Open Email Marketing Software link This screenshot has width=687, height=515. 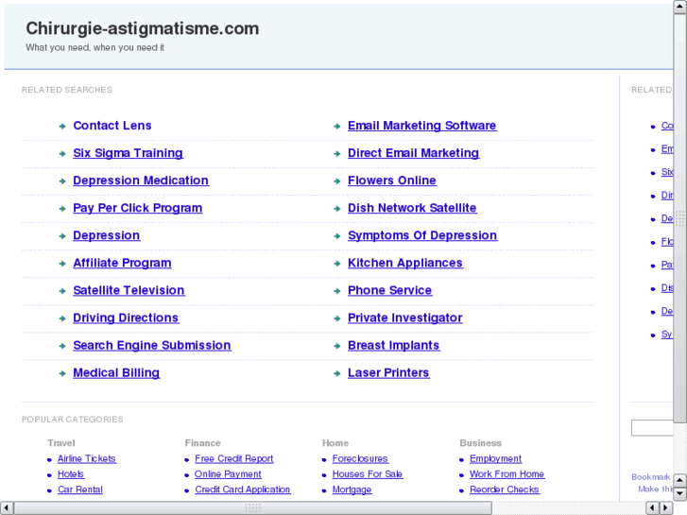point(421,126)
